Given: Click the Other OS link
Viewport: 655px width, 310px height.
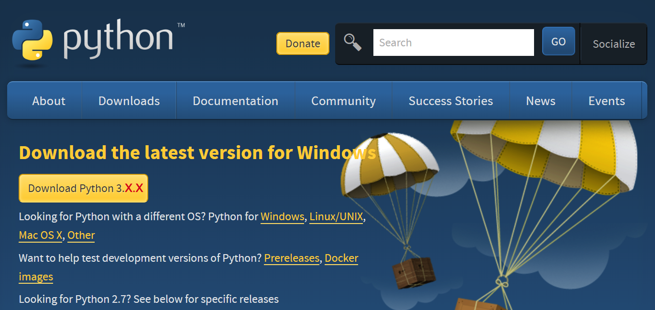Looking at the screenshot, I should point(81,235).
